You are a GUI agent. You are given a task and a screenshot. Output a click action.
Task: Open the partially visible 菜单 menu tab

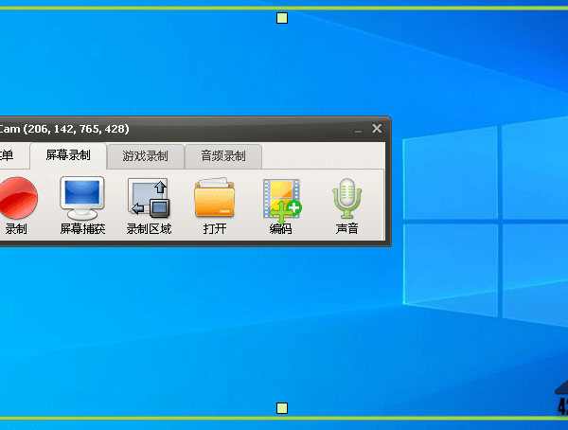coord(8,156)
